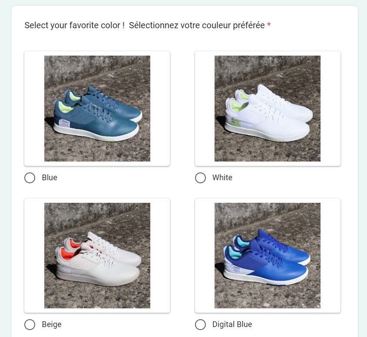Click the French text "Sélectionnez votre couleur préférée"
This screenshot has width=367, height=337.
pos(197,25)
